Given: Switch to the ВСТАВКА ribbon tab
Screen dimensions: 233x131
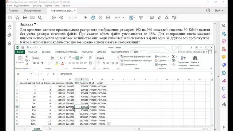Looking at the screenshot, I should [46, 52].
